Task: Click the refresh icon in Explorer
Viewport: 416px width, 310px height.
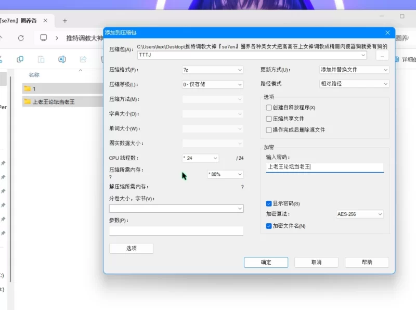Action: click(x=21, y=38)
